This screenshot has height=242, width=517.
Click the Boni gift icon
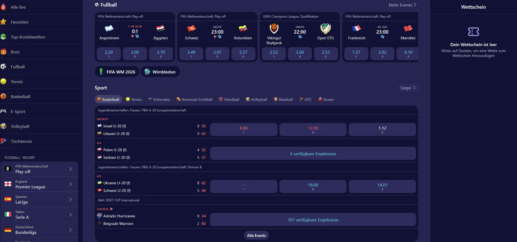[3, 52]
